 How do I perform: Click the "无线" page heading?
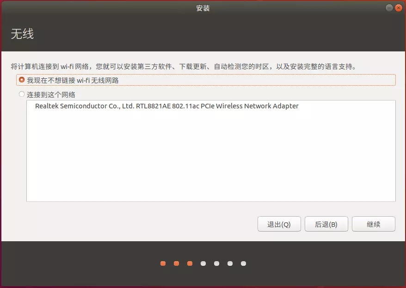22,34
